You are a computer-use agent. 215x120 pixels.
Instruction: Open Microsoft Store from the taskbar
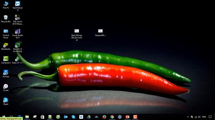pyautogui.click(x=43, y=117)
